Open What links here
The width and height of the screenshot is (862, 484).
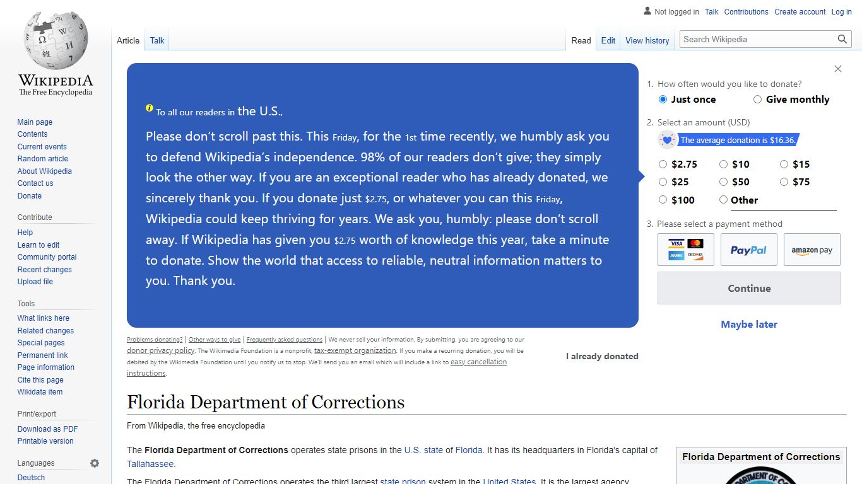(44, 318)
